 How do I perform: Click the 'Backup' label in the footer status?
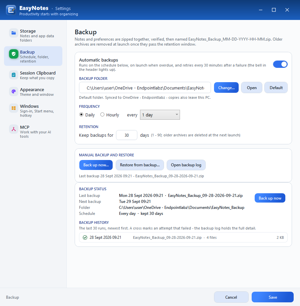tap(13, 297)
